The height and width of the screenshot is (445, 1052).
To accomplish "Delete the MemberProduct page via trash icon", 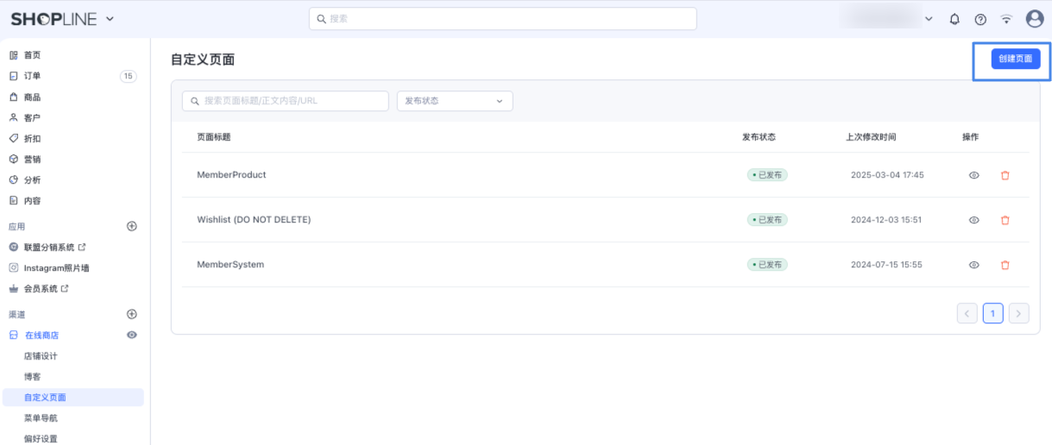I will pos(1005,175).
